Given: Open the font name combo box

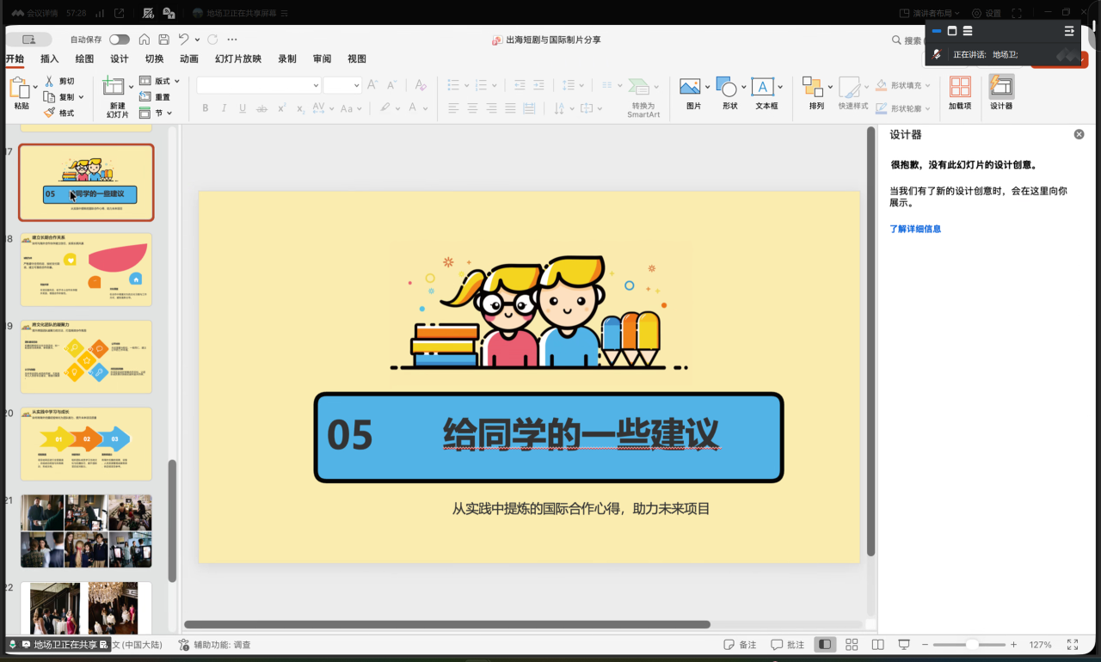Looking at the screenshot, I should pyautogui.click(x=258, y=85).
